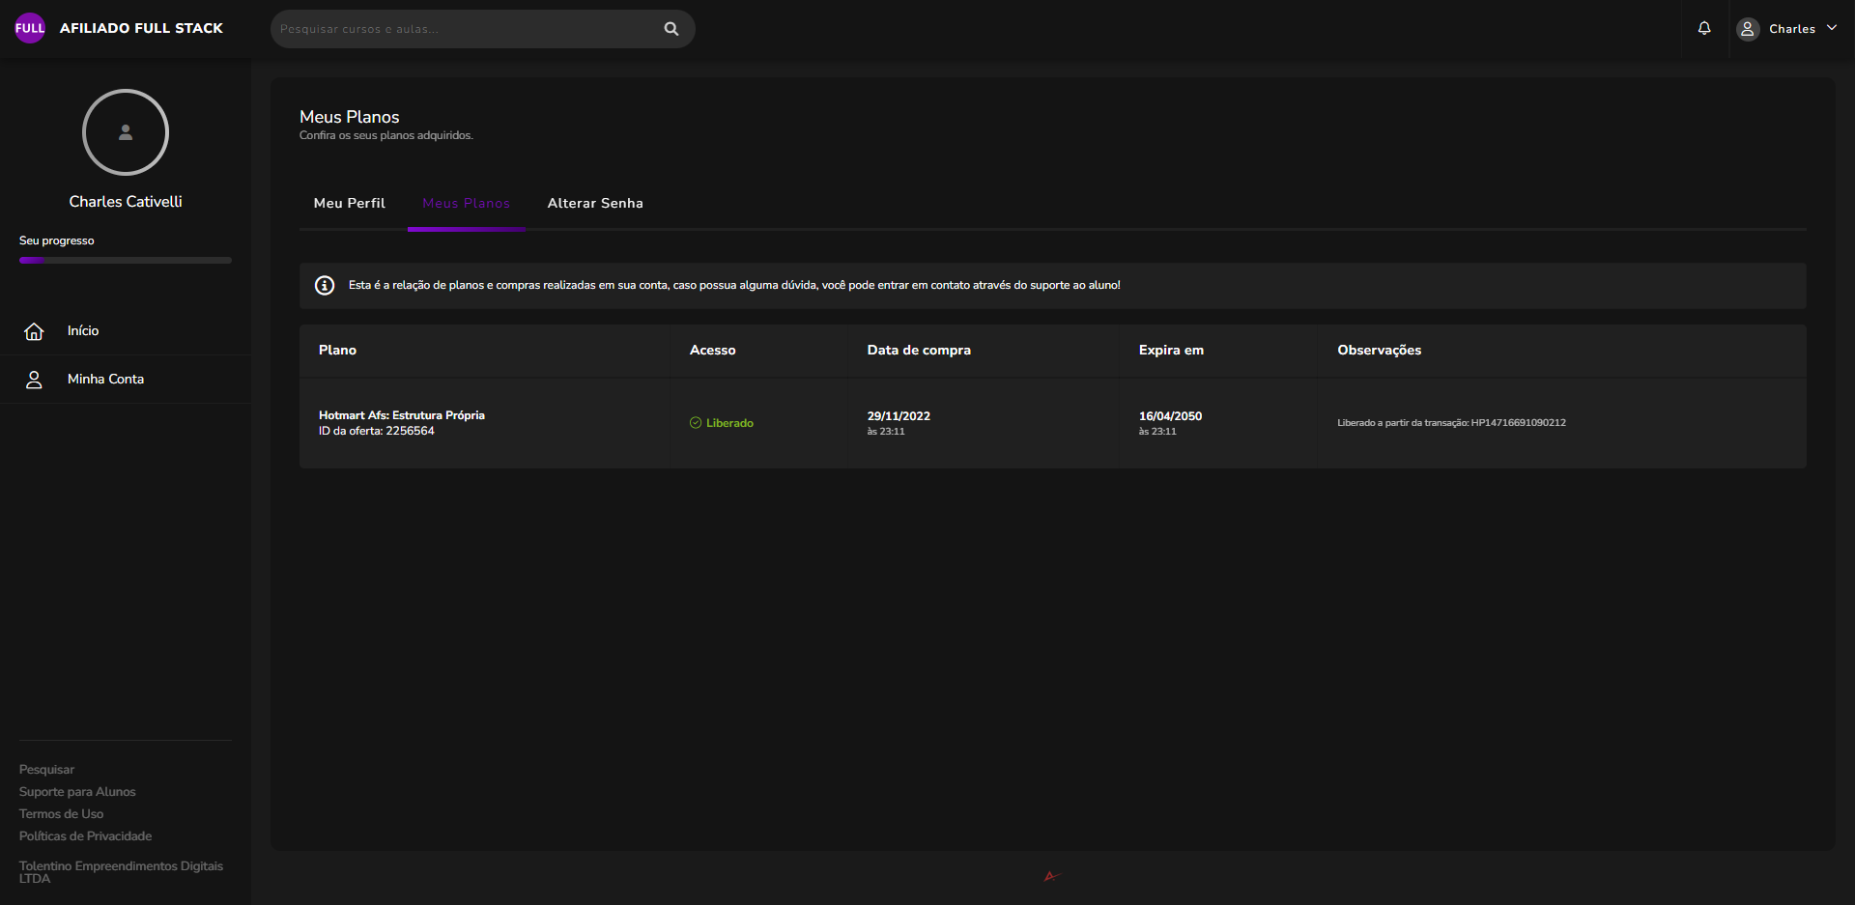1855x905 pixels.
Task: Click the Hotmart Afs: Estrutura Própria plan row
Action: click(402, 423)
